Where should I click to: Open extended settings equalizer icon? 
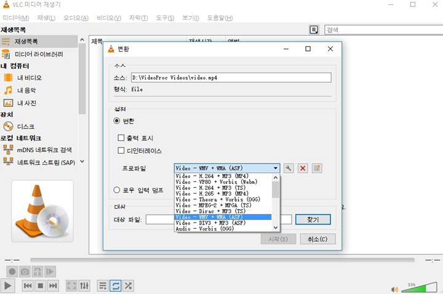pyautogui.click(x=84, y=286)
